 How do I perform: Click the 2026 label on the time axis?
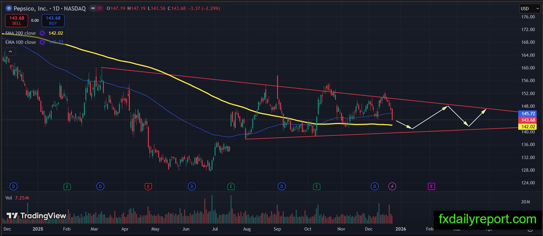pos(401,229)
